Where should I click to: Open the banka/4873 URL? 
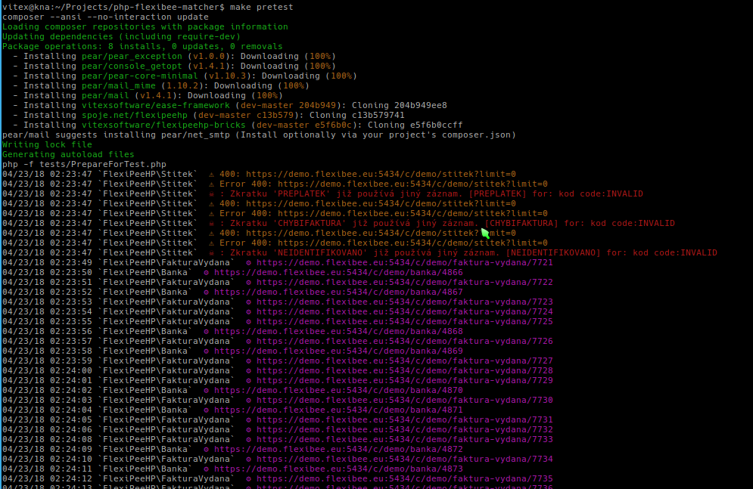338,469
